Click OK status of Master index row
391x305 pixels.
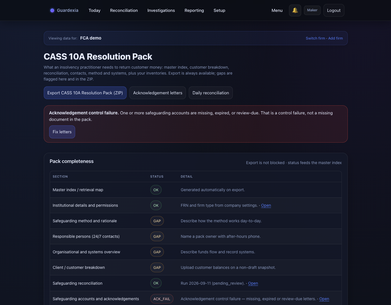pyautogui.click(x=156, y=190)
